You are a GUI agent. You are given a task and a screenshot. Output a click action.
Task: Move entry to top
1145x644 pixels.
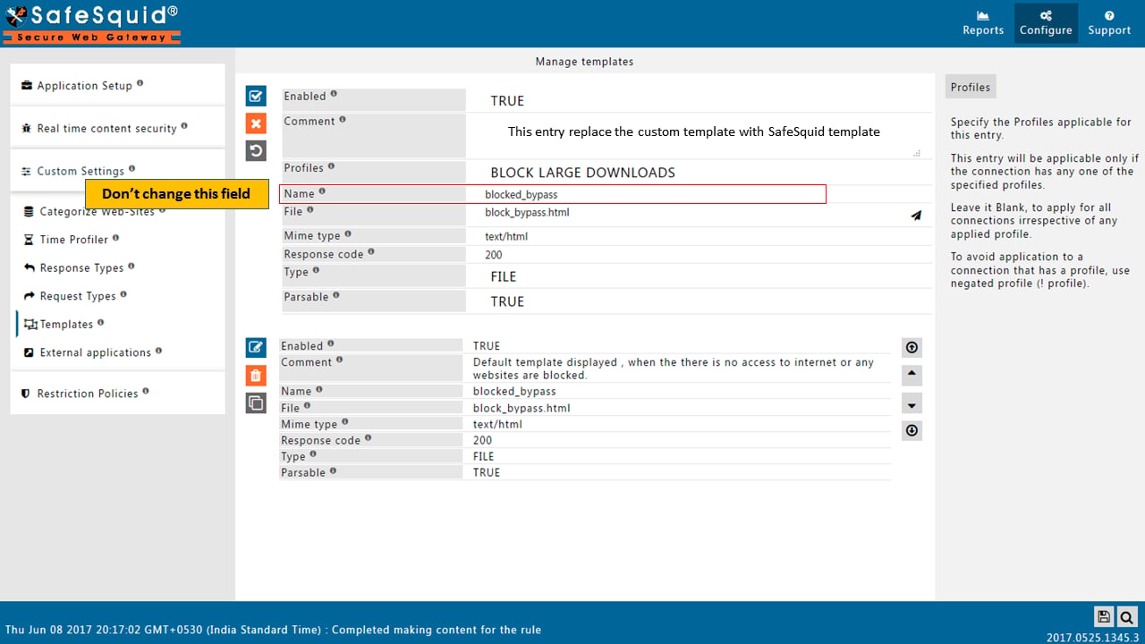click(912, 348)
